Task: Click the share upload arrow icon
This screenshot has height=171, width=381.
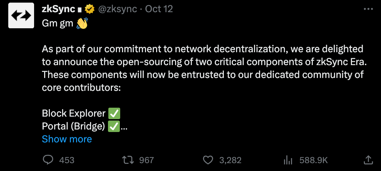Action: pos(368,160)
